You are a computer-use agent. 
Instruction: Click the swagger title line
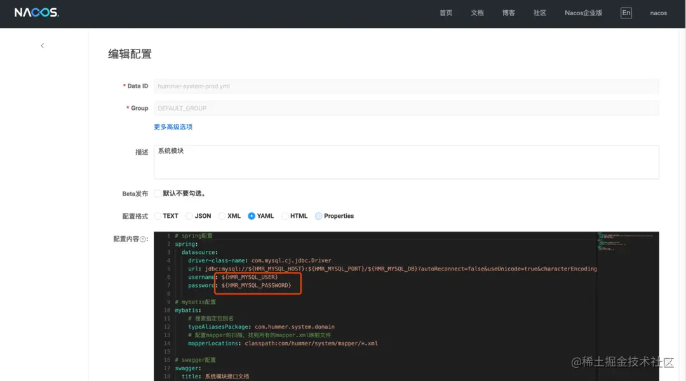[x=215, y=377]
